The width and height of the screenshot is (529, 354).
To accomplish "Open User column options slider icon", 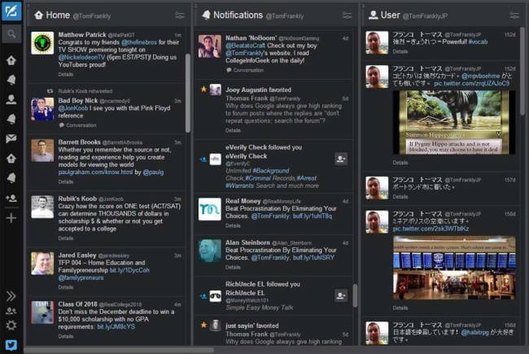I will 514,15.
